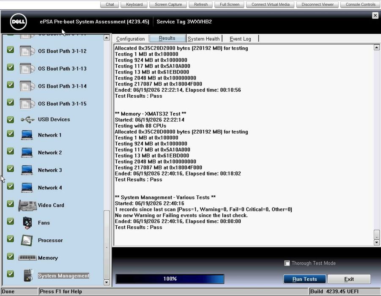The height and width of the screenshot is (296, 381).
Task: Uncheck the Network 4 checkbox
Action: point(10,186)
